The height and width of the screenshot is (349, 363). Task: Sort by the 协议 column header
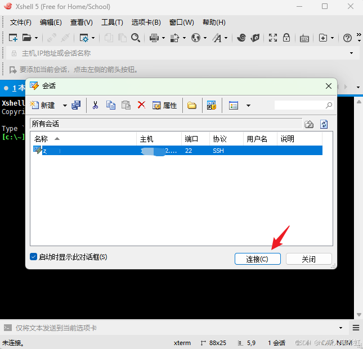click(226, 139)
